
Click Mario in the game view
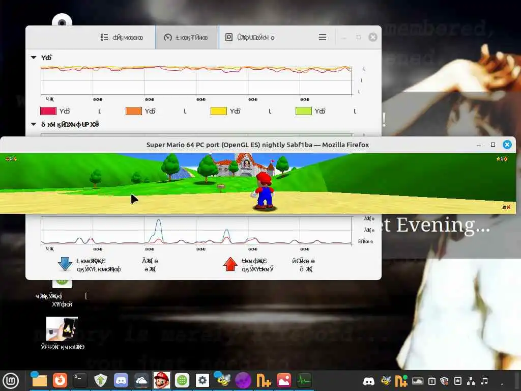point(264,191)
